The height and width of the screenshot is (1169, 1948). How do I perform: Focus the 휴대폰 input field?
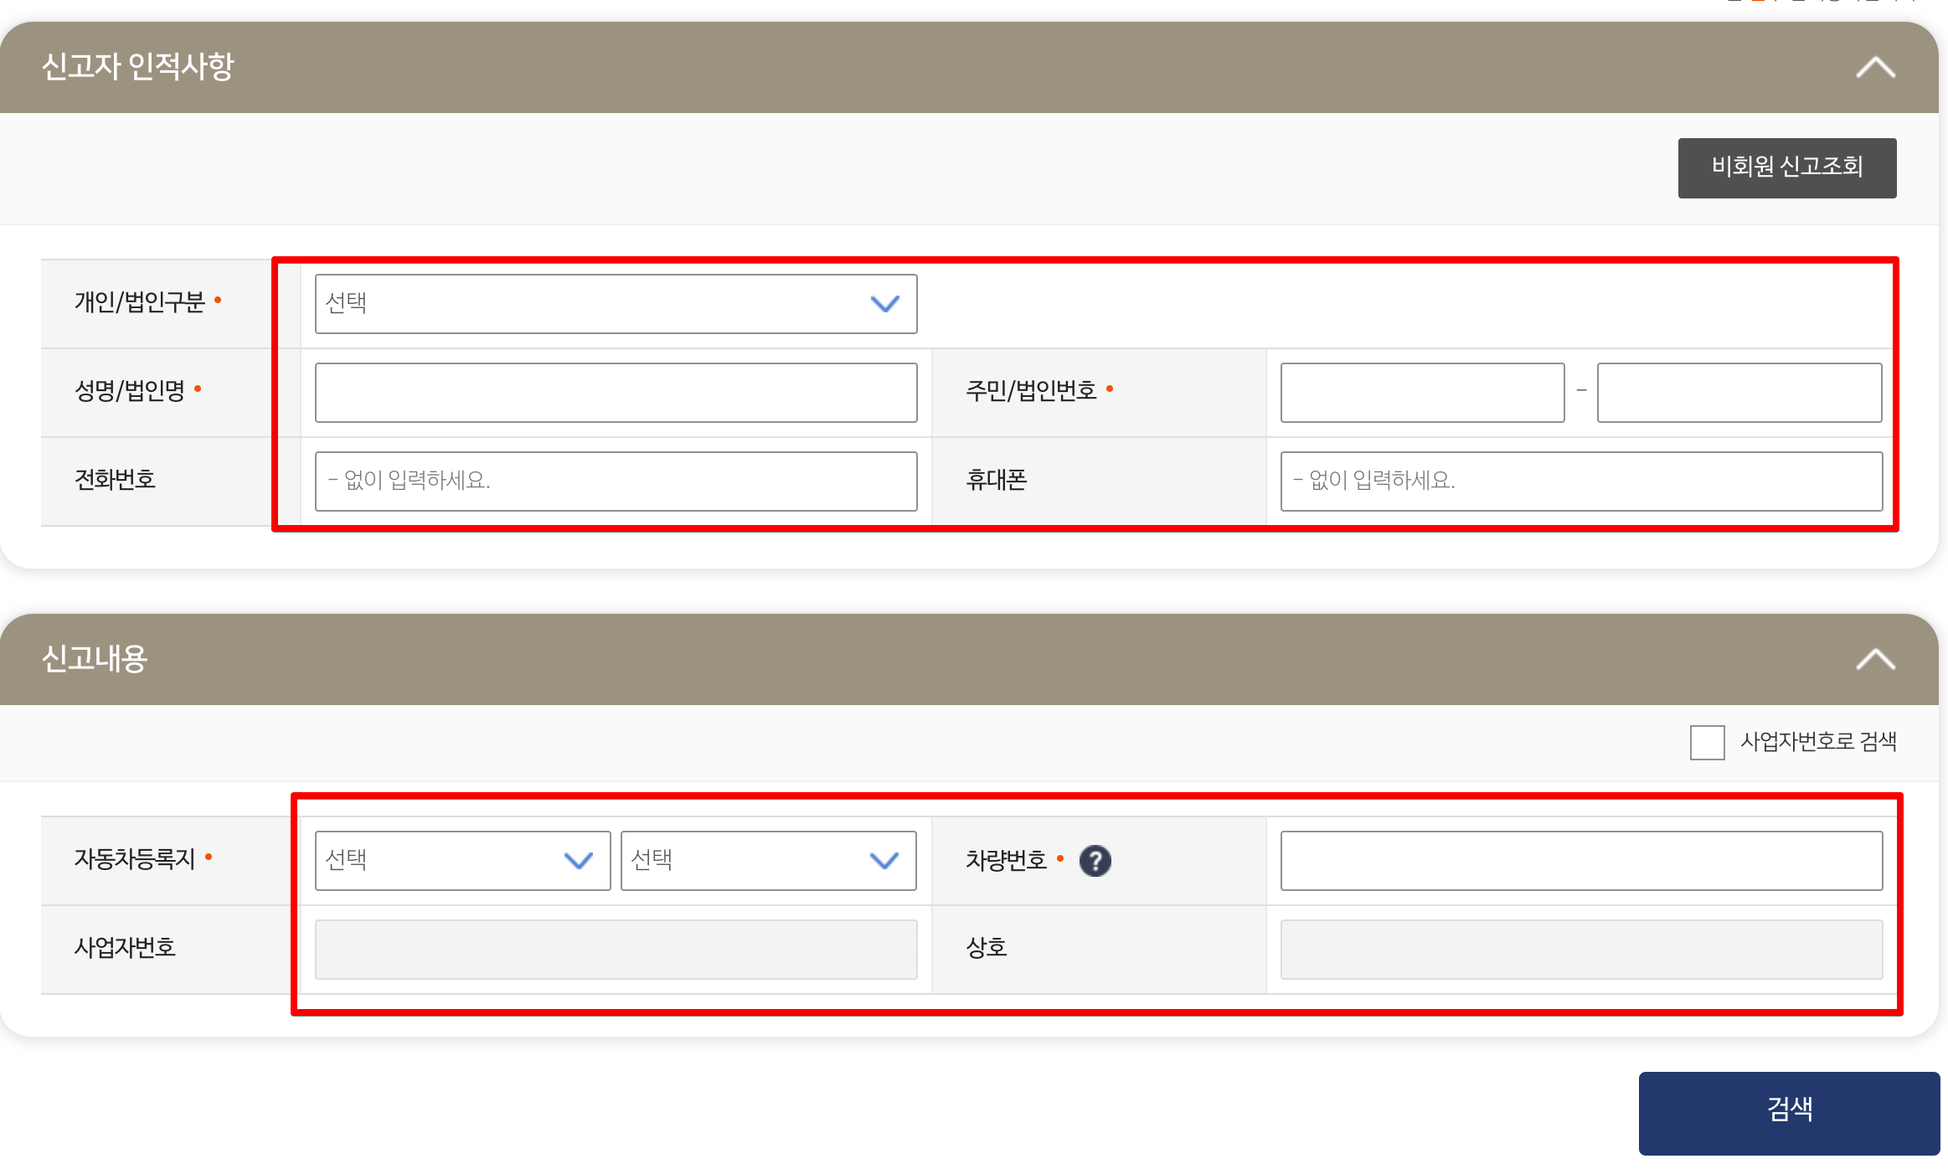(x=1581, y=481)
